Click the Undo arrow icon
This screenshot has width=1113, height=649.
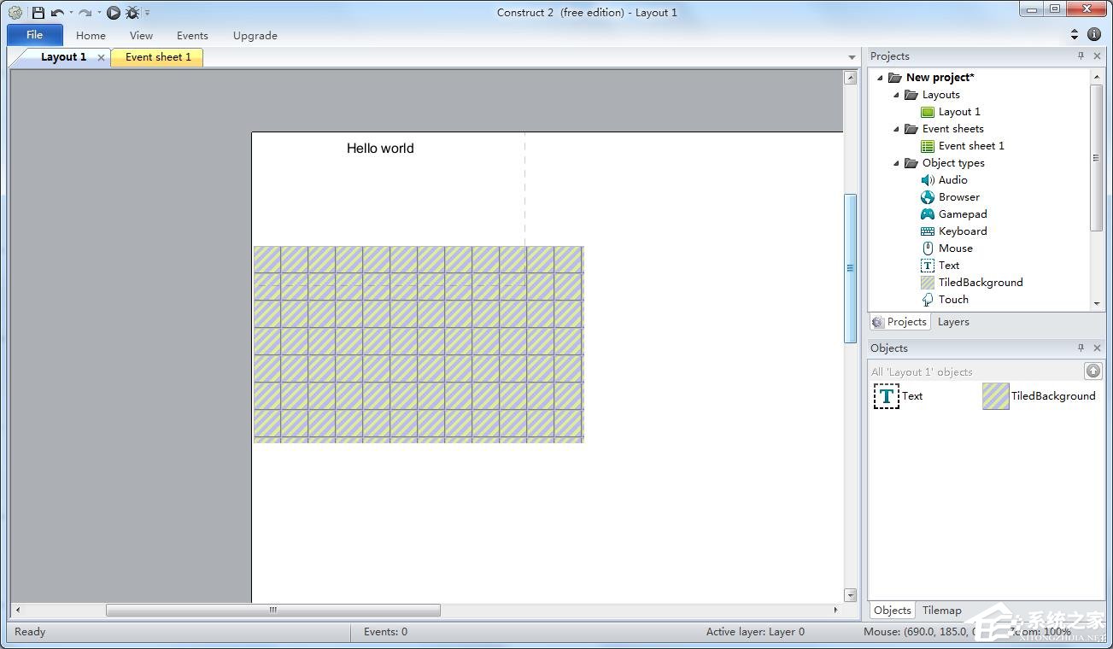(57, 13)
